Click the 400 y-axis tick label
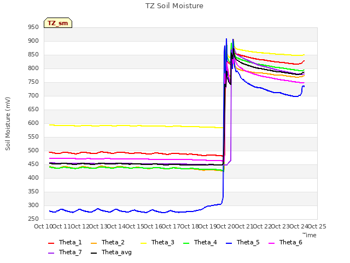 pyautogui.click(x=33, y=178)
